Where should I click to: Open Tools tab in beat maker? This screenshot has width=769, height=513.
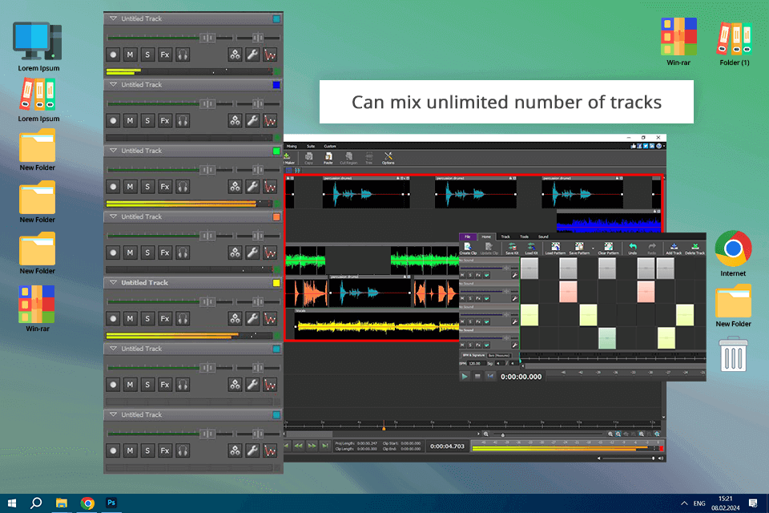(524, 236)
